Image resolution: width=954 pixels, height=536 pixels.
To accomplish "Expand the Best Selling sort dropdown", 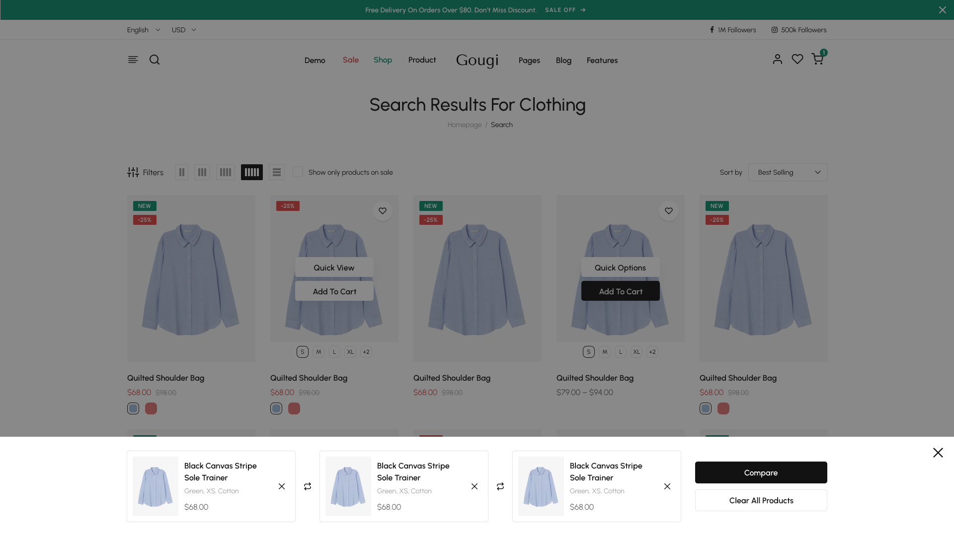I will [x=788, y=172].
